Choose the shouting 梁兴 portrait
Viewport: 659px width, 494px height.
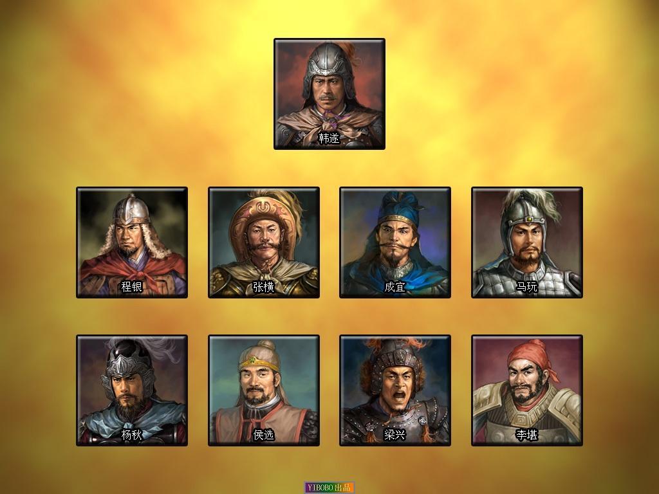pos(395,390)
